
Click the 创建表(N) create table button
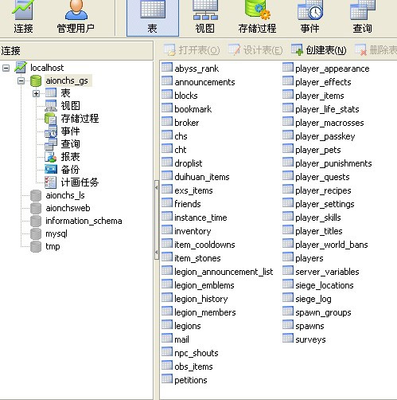[318, 50]
